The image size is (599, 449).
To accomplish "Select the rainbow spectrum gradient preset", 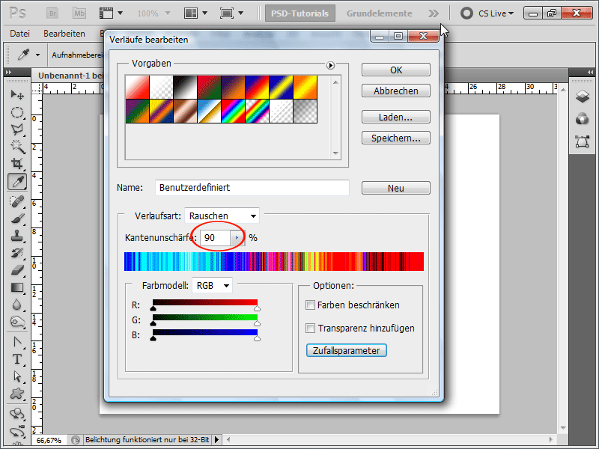I will pyautogui.click(x=233, y=111).
